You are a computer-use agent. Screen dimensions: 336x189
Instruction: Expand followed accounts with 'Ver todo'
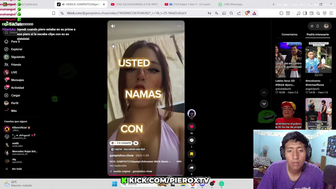click(x=17, y=169)
